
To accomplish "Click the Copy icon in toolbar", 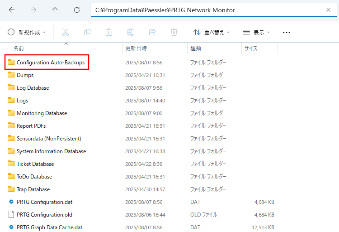I will (x=87, y=32).
